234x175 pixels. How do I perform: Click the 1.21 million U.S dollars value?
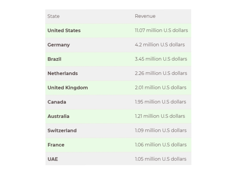[160, 116]
